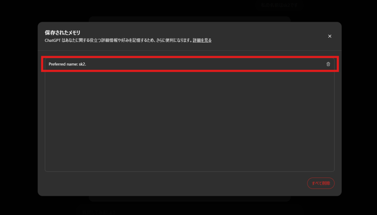Wipe all memories with the red outlined button
This screenshot has width=377, height=215.
[x=321, y=183]
